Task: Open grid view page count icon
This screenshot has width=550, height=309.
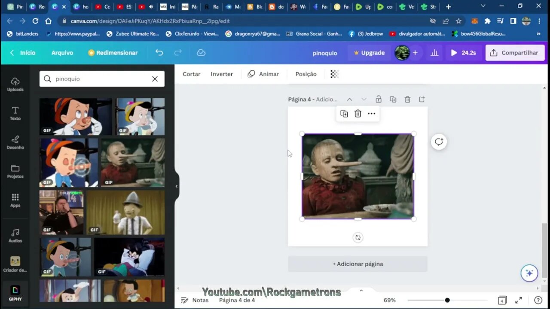Action: [502, 300]
